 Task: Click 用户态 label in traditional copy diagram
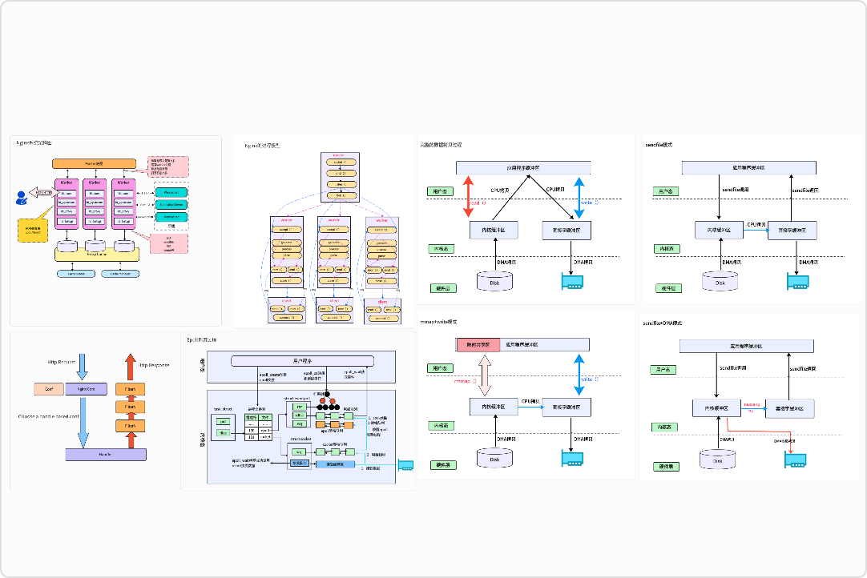tap(440, 191)
